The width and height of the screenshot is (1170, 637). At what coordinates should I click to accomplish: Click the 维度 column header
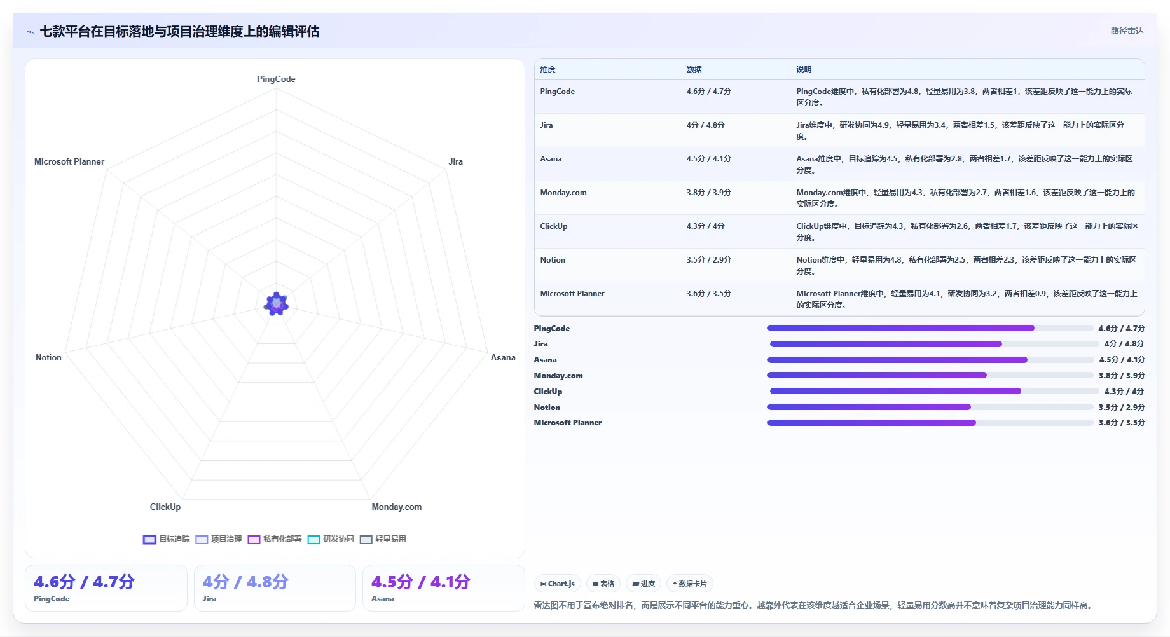point(547,70)
